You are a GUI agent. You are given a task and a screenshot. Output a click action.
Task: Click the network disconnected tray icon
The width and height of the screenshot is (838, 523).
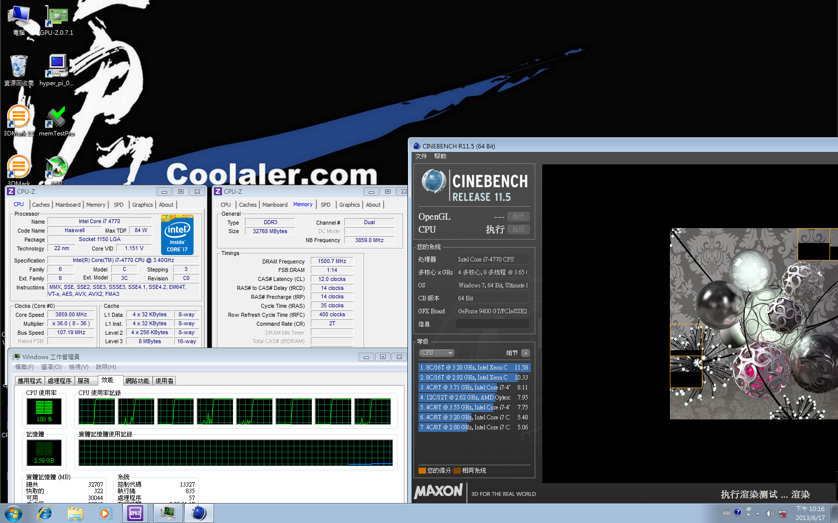[782, 514]
